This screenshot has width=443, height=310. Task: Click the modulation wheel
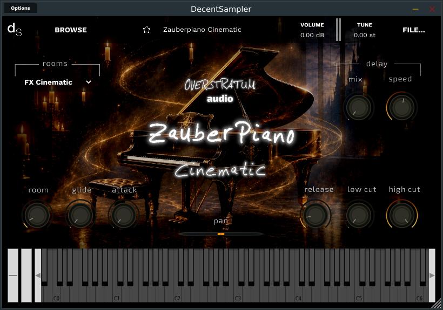26,275
